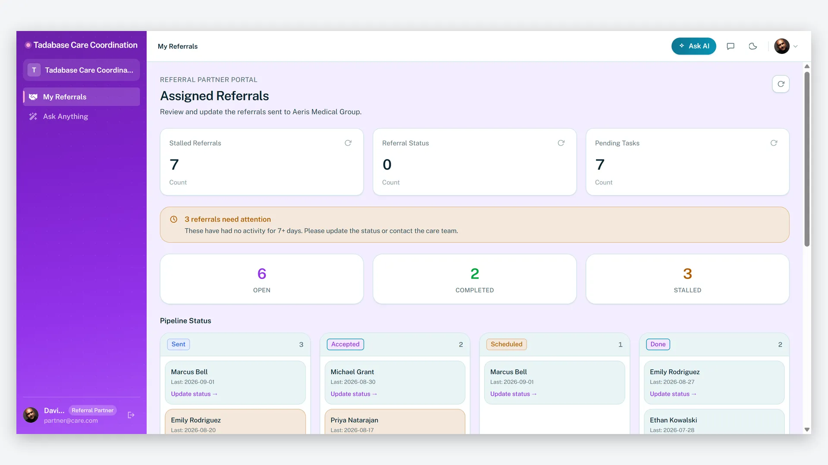Viewport: 828px width, 465px height.
Task: Open Priya Natarajan referral card
Action: (x=395, y=422)
